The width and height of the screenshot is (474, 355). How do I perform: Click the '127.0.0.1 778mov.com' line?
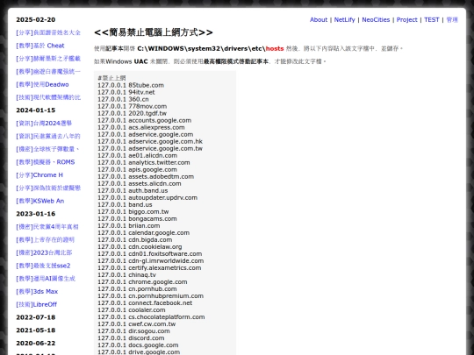[x=132, y=106]
